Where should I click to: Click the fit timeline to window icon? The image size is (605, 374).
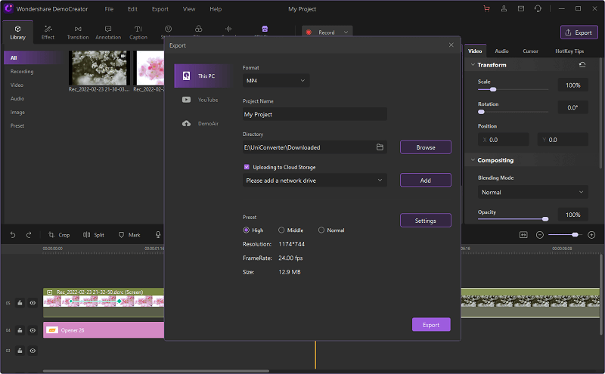[x=523, y=235]
